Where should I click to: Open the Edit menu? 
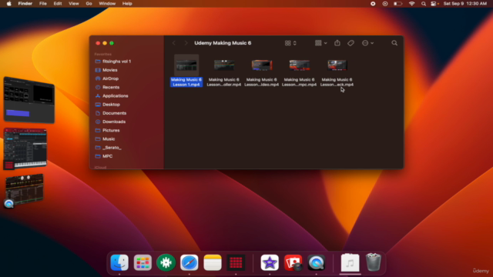click(x=58, y=4)
